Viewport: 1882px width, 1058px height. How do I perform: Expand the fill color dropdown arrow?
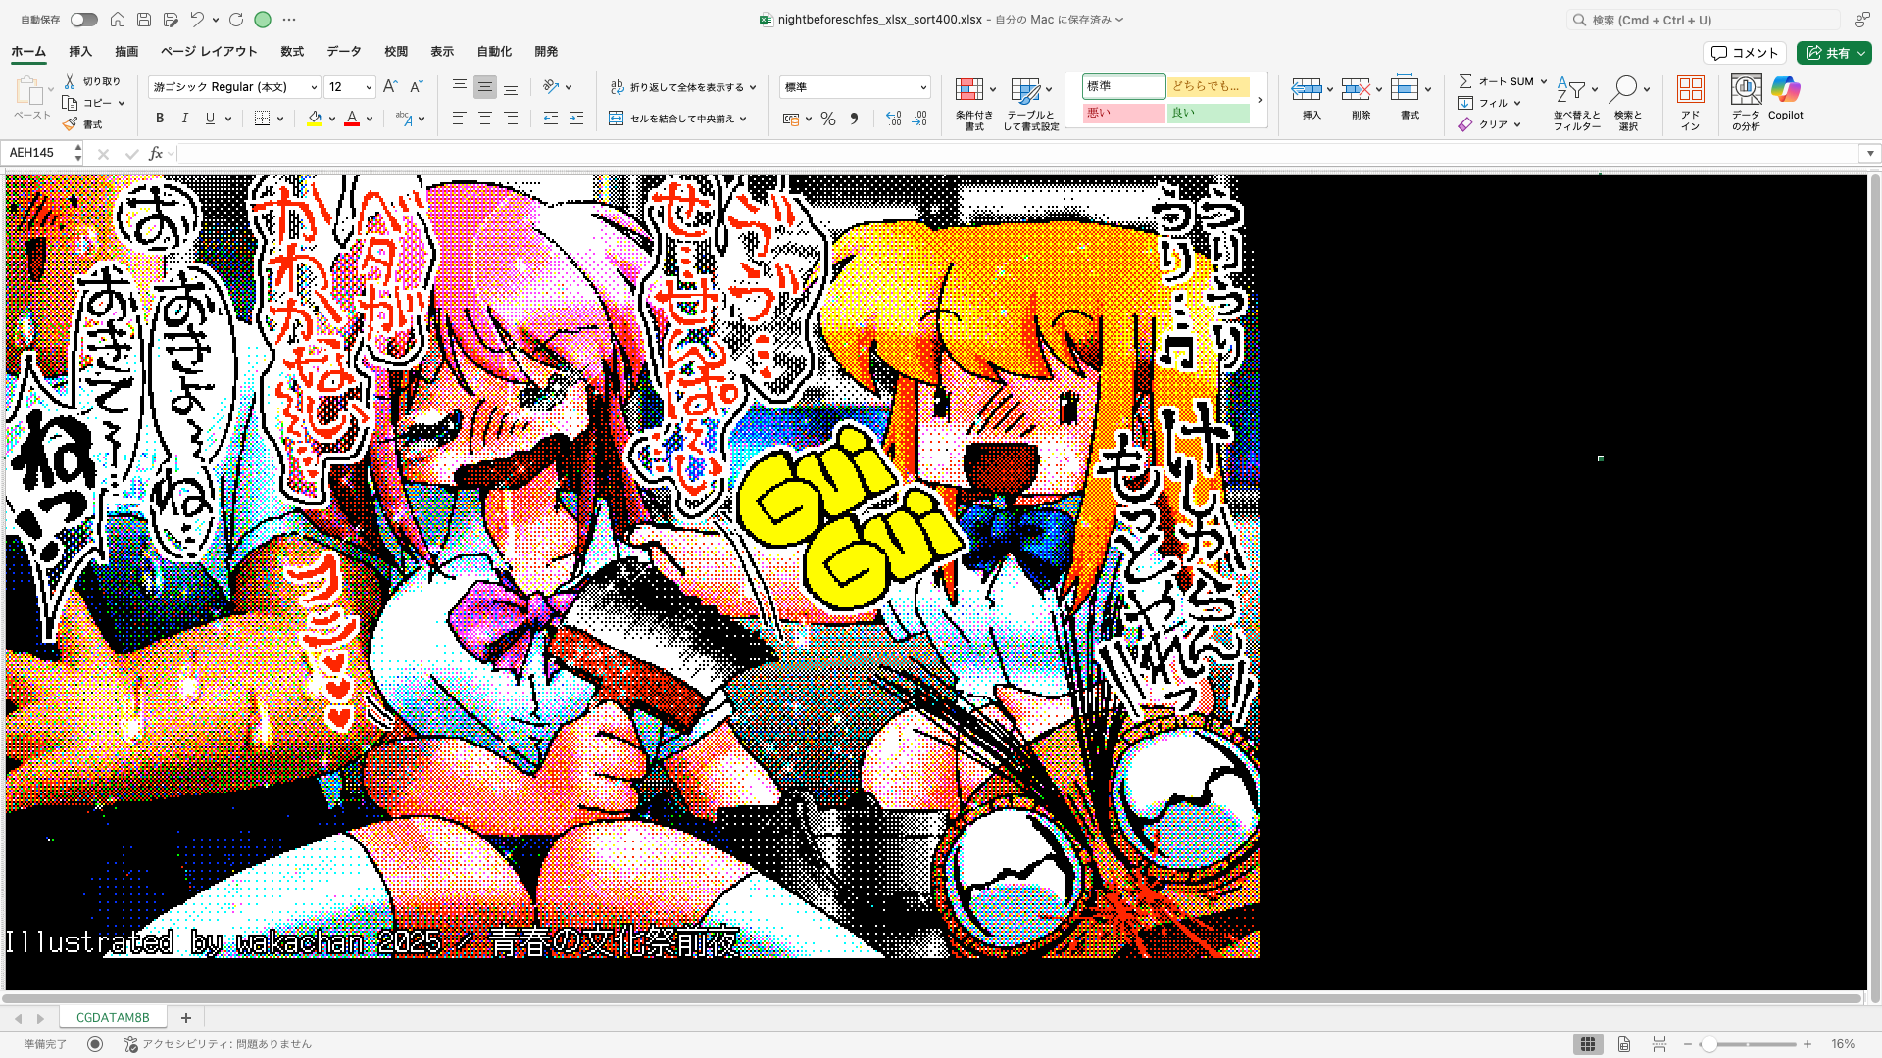[x=330, y=119]
